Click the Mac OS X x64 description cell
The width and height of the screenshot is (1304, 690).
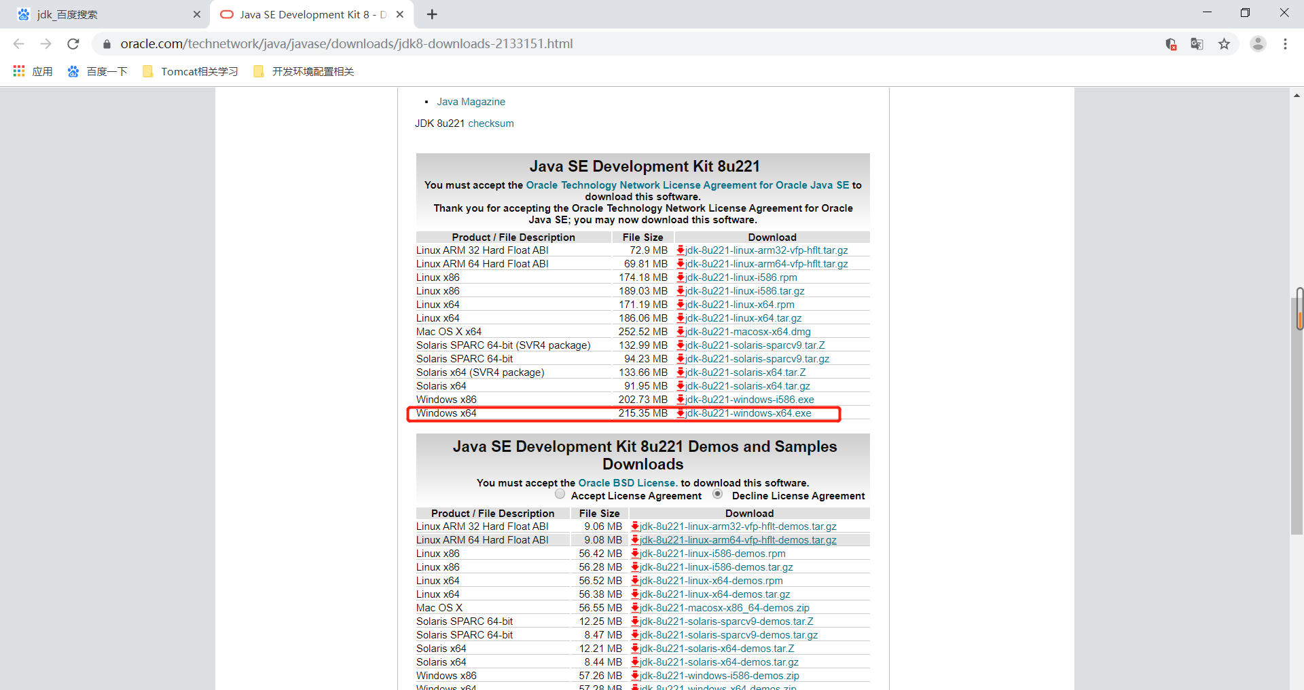point(513,332)
